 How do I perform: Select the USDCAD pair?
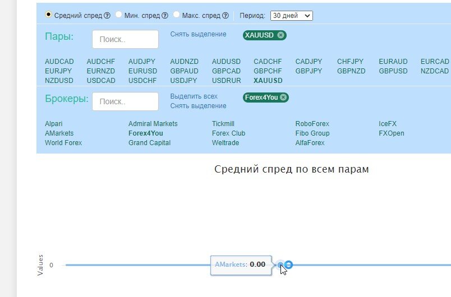tap(101, 81)
